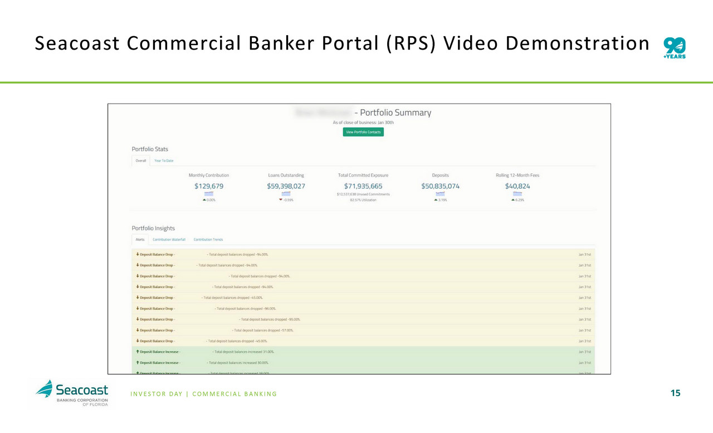
Task: Click the Deposits sparkline chart icon
Action: point(440,193)
